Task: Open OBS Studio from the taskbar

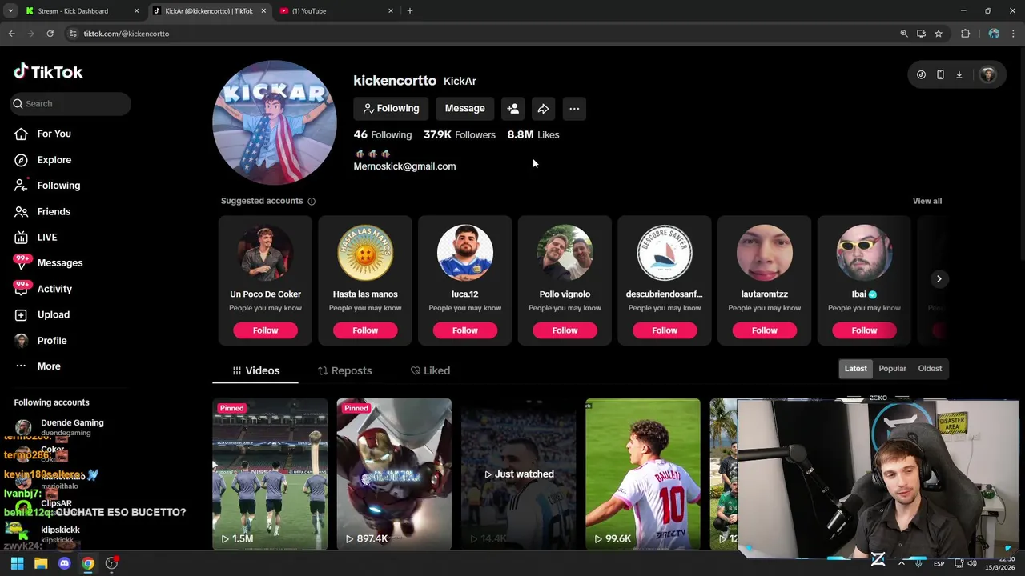Action: (x=111, y=563)
